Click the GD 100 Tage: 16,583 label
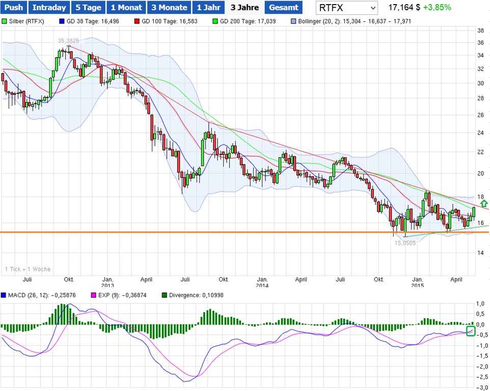 click(x=170, y=21)
